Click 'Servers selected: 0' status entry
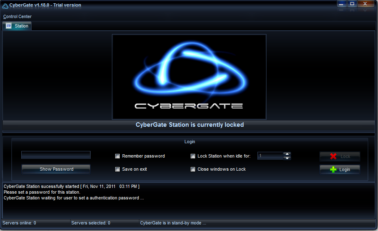The image size is (378, 231). pyautogui.click(x=91, y=223)
